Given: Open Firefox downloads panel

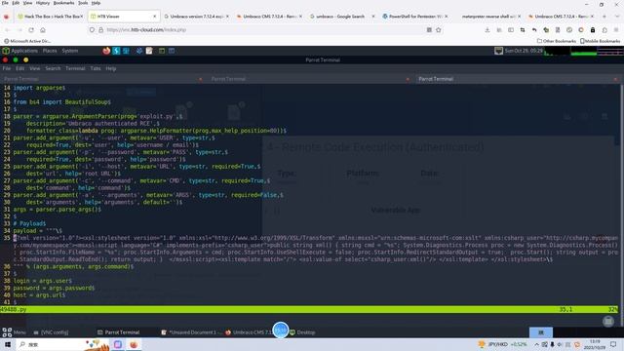Looking at the screenshot, I should (x=487, y=30).
